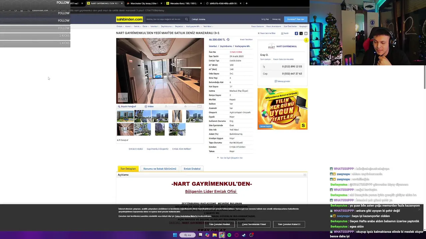Open File Explorer from the taskbar

(215, 235)
